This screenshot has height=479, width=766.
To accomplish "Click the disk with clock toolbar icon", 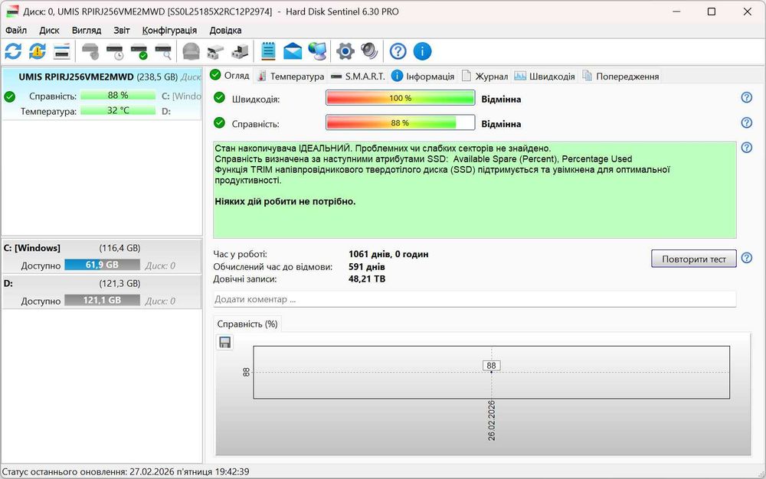I will [115, 51].
